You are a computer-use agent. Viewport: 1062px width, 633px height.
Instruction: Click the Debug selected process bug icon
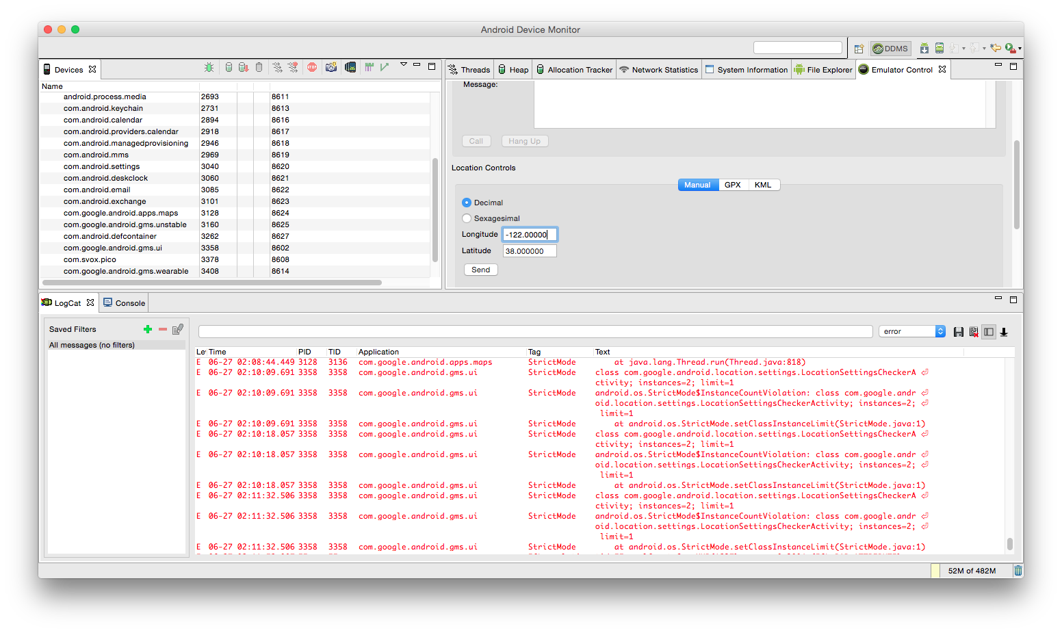click(209, 67)
